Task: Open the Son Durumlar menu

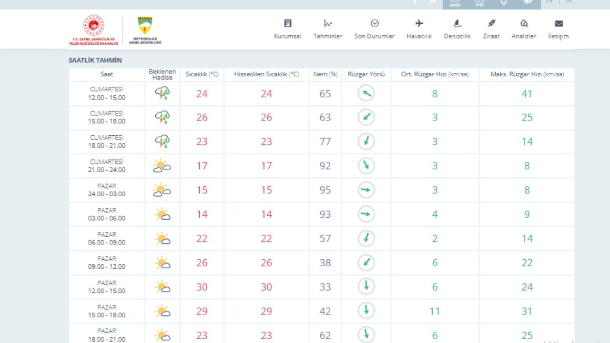Action: tap(374, 29)
